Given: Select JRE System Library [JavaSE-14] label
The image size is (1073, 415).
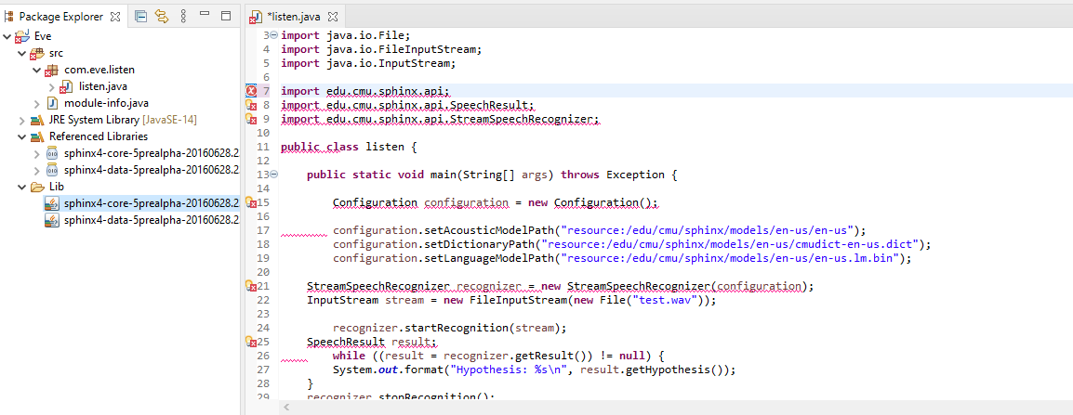Looking at the screenshot, I should [123, 121].
